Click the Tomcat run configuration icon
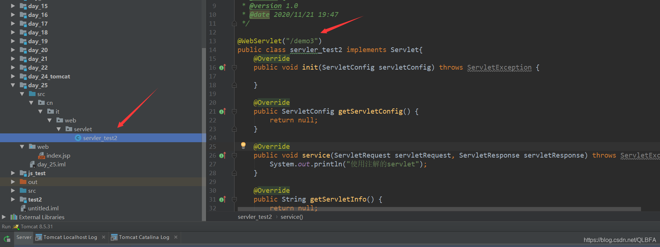 pos(16,226)
